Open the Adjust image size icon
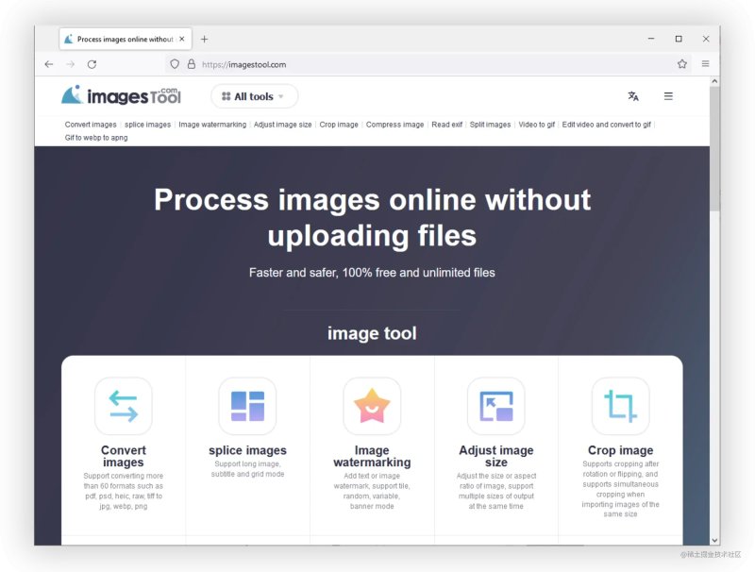755x572 pixels. pos(496,406)
